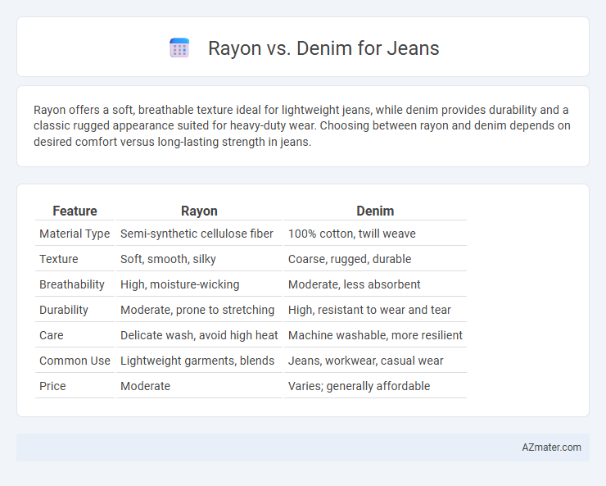The width and height of the screenshot is (606, 486).
Task: Click the title 'Rayon vs. Denim for Jeans'
Action: click(323, 48)
